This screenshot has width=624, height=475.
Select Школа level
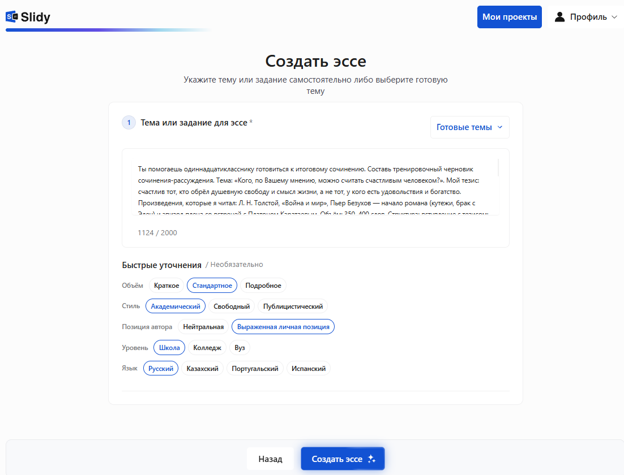coord(169,347)
